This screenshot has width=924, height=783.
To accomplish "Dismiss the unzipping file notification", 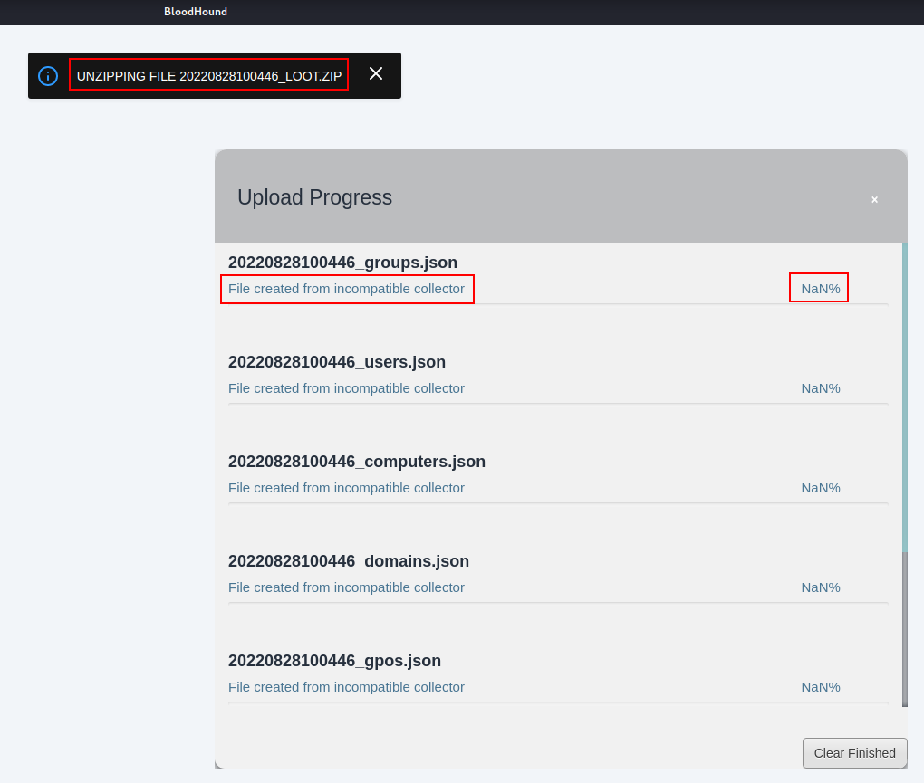I will click(x=376, y=74).
